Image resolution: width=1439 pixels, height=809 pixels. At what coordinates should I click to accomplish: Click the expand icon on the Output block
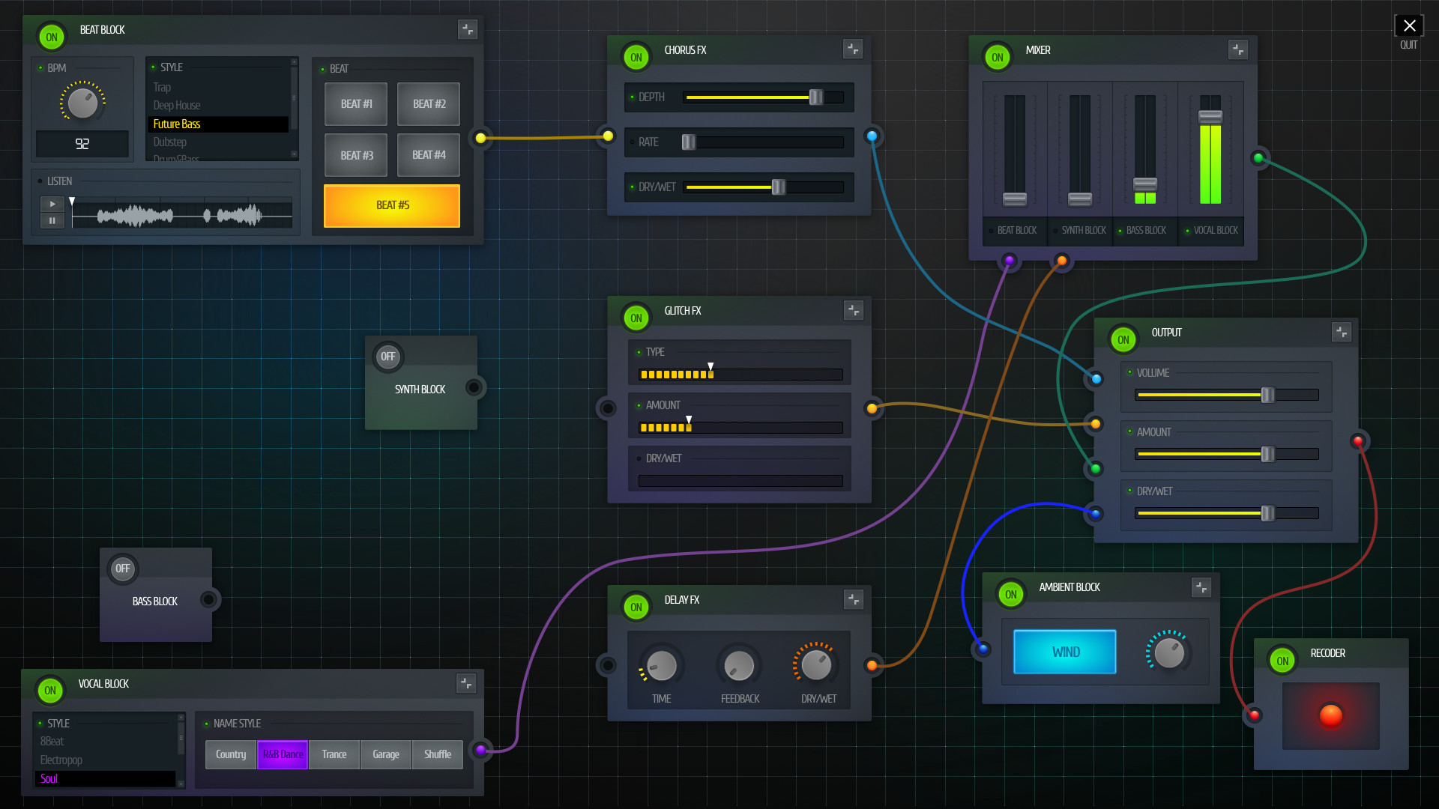coord(1342,332)
